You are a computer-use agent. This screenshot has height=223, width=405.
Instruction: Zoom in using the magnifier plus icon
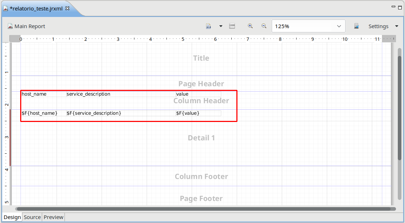click(250, 26)
